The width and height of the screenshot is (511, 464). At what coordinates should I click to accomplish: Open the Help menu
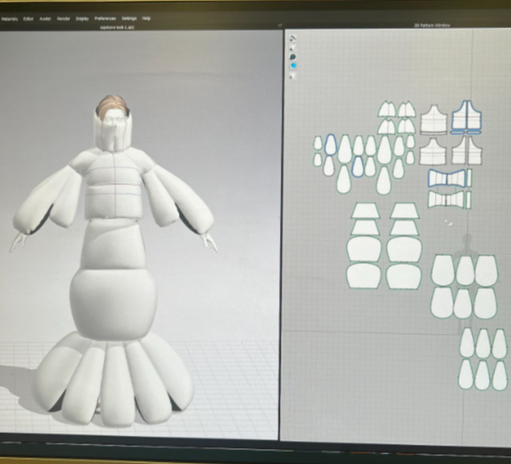click(x=146, y=19)
